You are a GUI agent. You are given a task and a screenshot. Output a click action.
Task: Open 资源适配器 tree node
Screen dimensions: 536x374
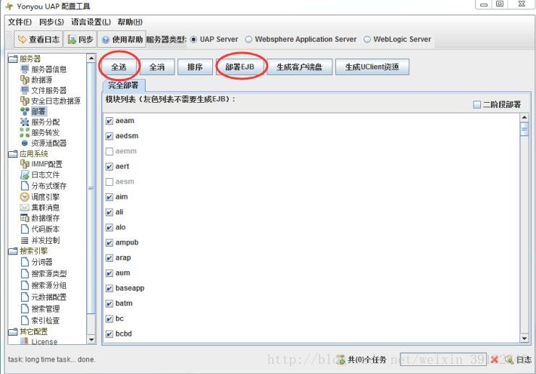[43, 143]
